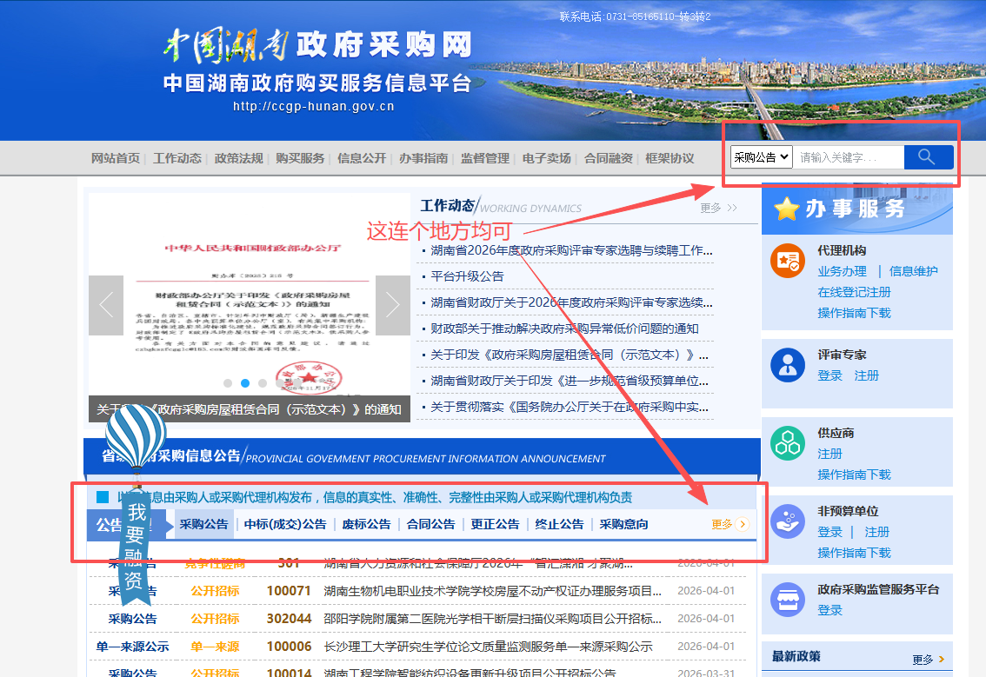Click 操作指南下载 under 供应商
This screenshot has width=986, height=677.
[854, 475]
